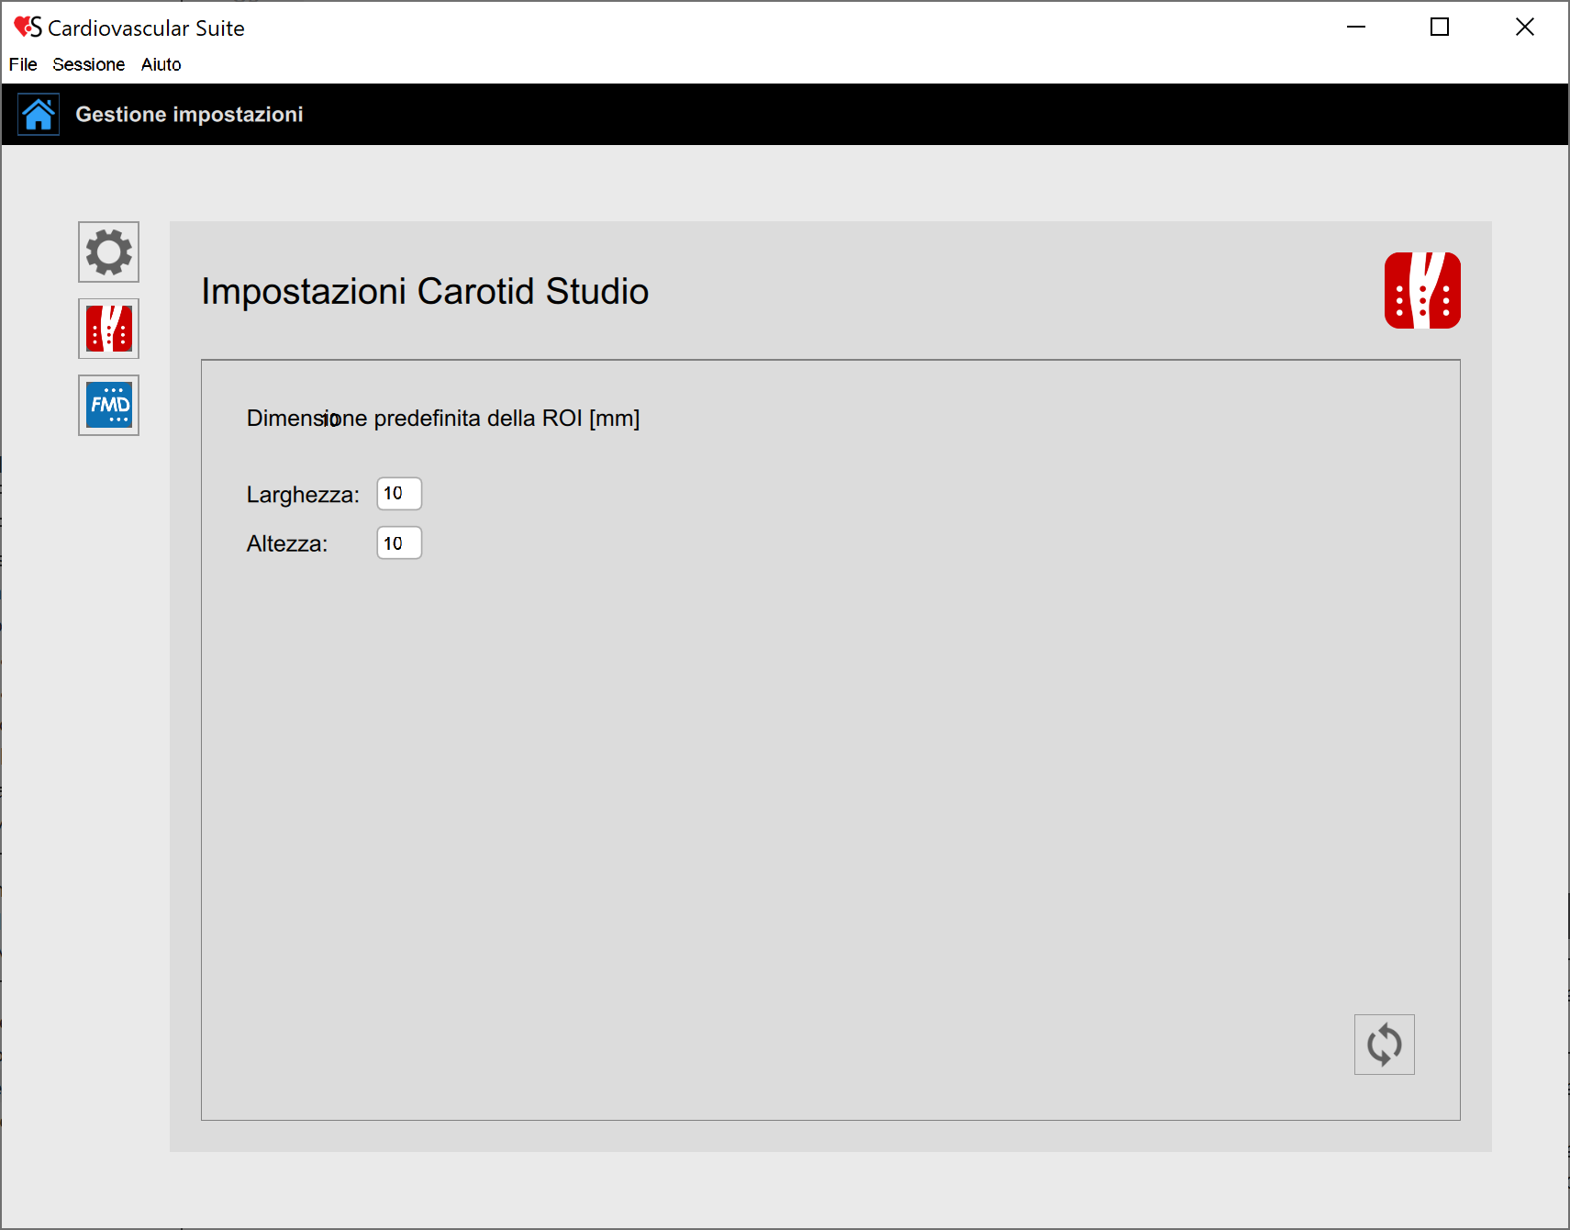
Task: Click the reset defaults circular arrows button
Action: coord(1384,1045)
